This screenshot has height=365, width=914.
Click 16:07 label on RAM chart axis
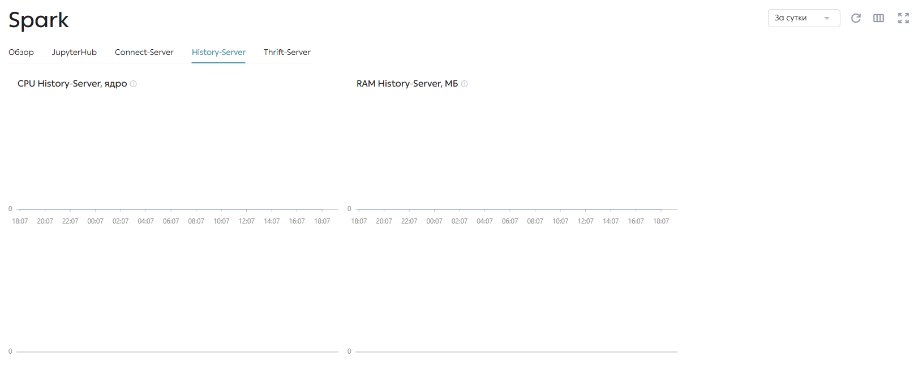pyautogui.click(x=636, y=221)
